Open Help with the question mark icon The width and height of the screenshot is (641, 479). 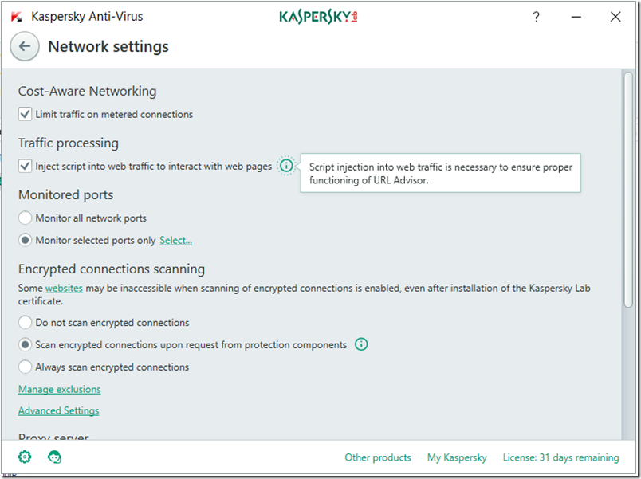pyautogui.click(x=536, y=17)
